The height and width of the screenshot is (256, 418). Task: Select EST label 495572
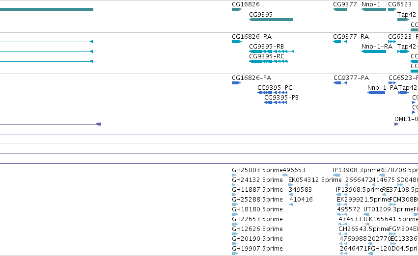tap(349, 209)
